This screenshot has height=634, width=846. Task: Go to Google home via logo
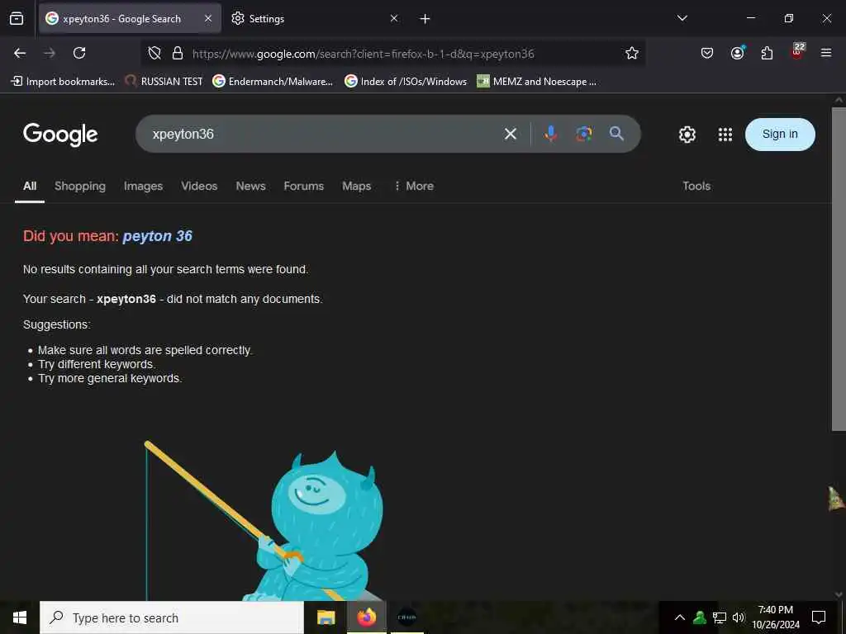click(60, 135)
